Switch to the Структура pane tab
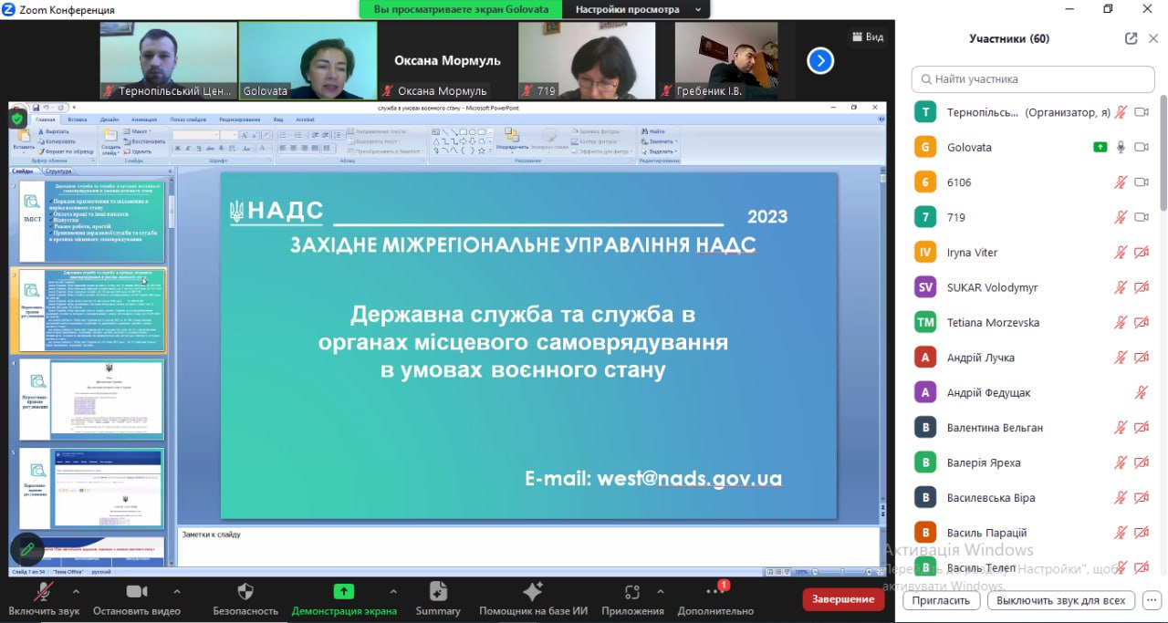Screen dimensions: 1168x623 click(x=58, y=171)
